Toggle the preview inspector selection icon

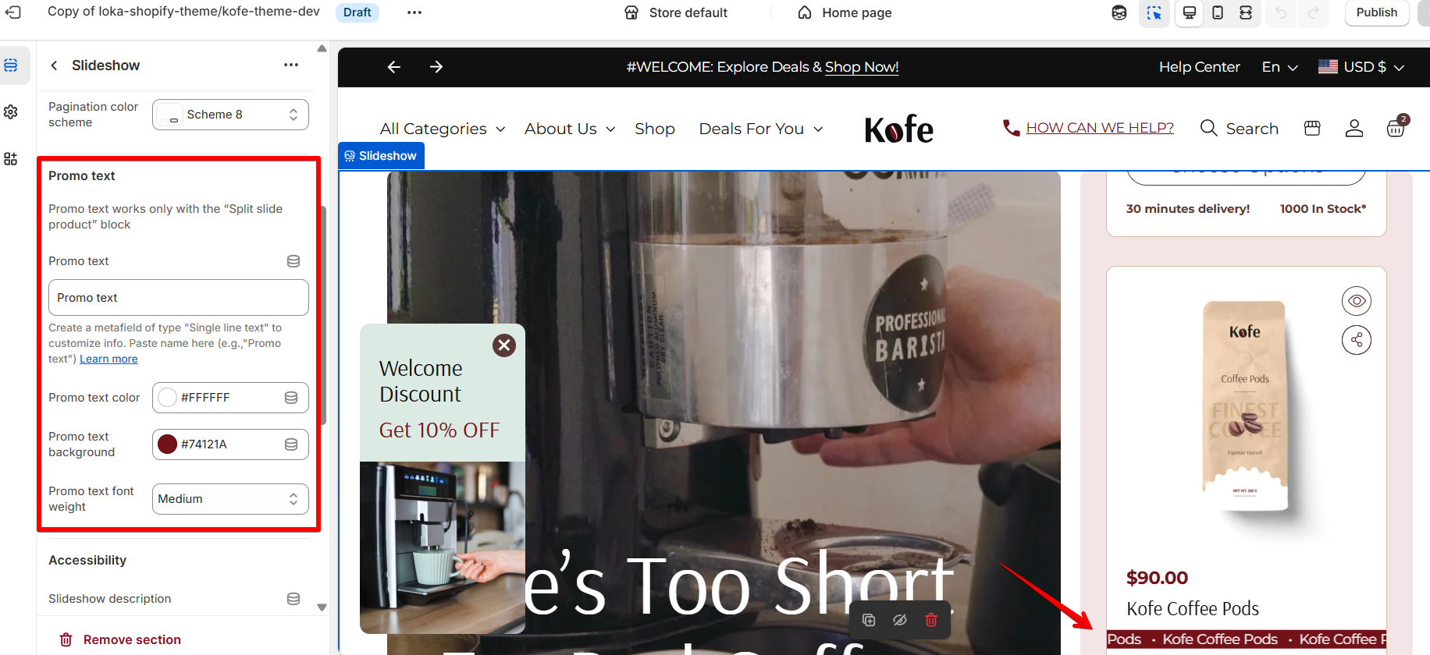click(1154, 12)
